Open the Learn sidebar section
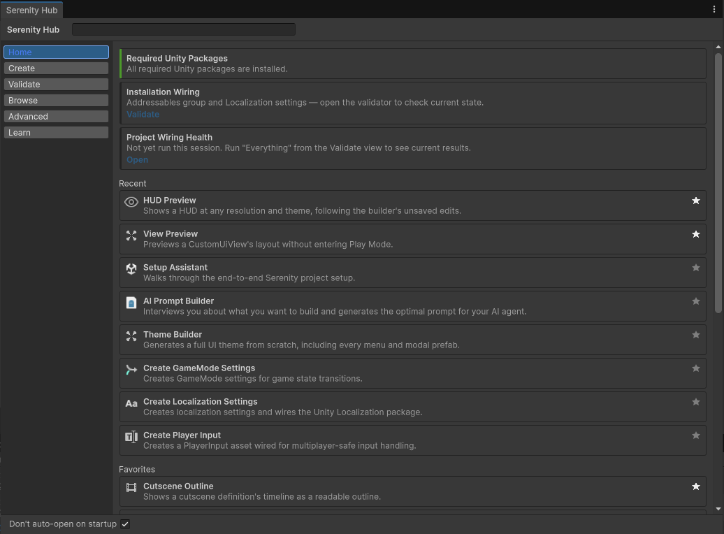 pos(56,133)
